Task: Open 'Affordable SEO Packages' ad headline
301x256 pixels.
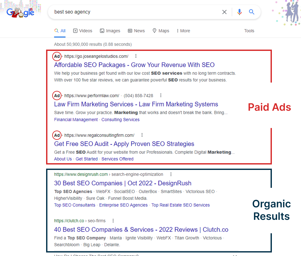Action: coord(134,65)
